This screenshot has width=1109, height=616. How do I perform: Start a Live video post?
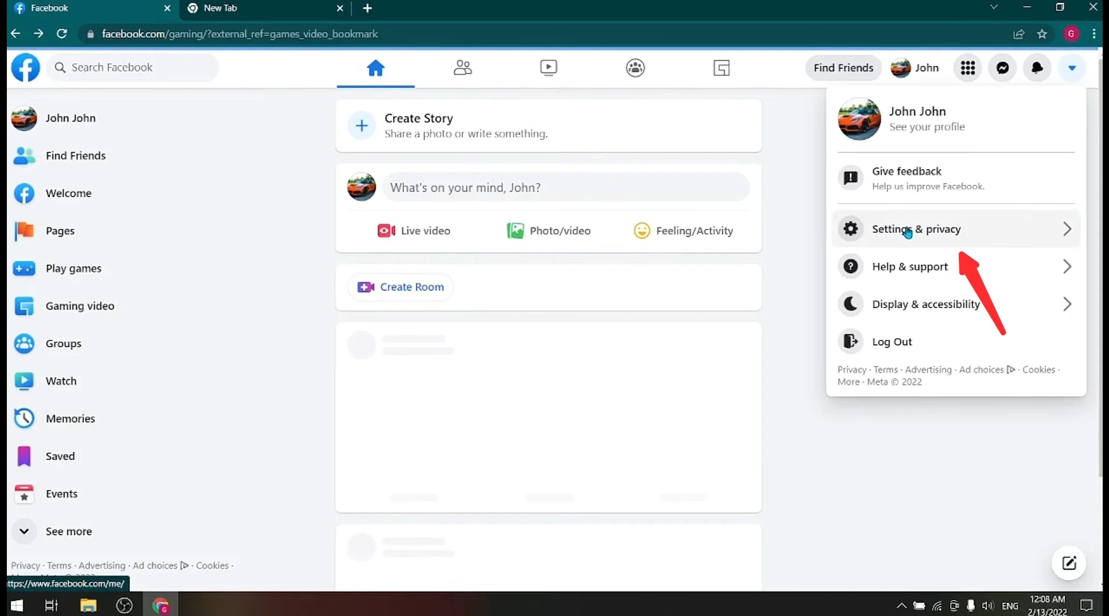tap(414, 231)
